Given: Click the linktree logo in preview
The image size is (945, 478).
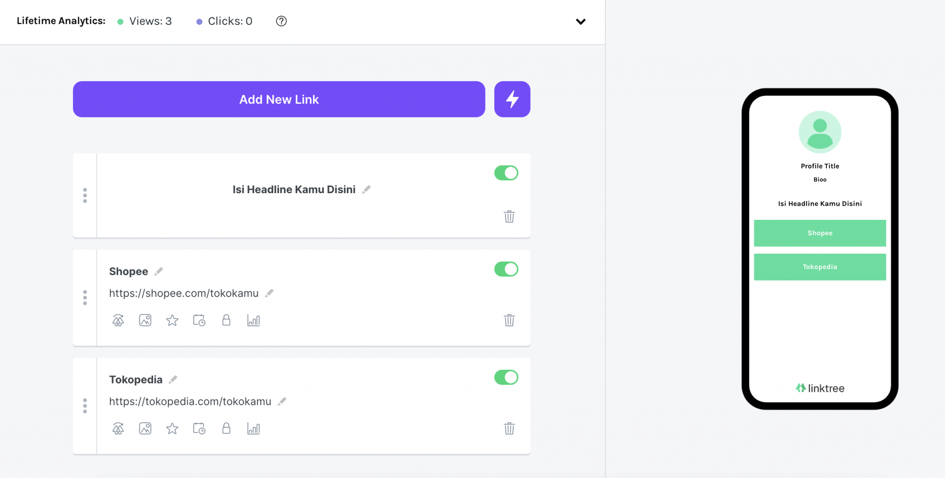Looking at the screenshot, I should (819, 388).
